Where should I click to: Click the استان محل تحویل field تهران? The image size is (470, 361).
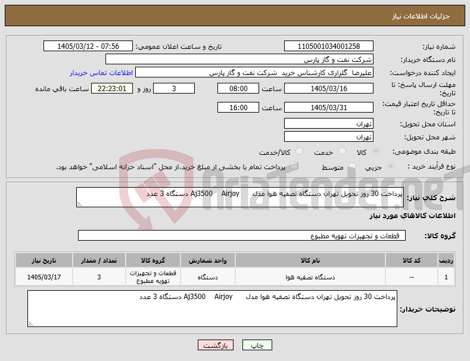[328, 123]
